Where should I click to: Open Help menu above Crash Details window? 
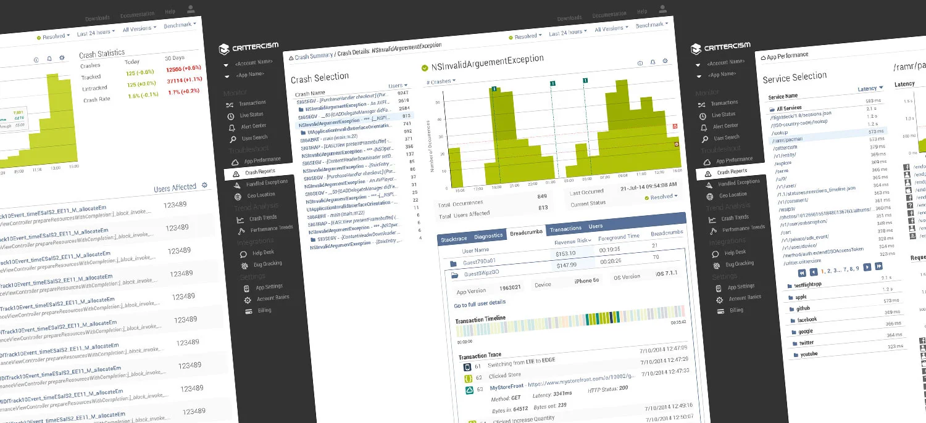[x=642, y=12]
